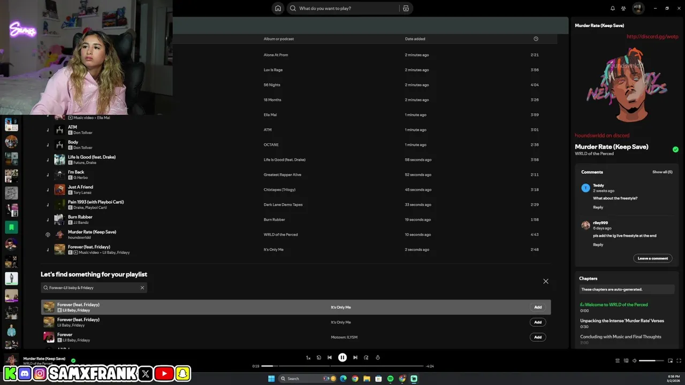685x385 pixels.
Task: Sort by Date added column
Action: point(415,38)
